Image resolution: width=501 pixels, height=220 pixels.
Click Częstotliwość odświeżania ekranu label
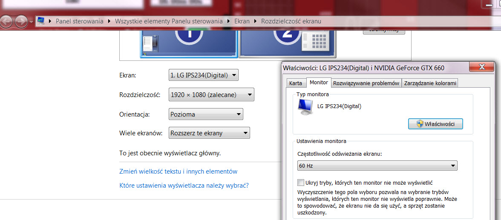tap(339, 154)
